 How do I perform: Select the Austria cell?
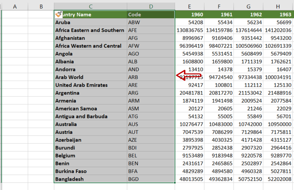tap(90, 132)
